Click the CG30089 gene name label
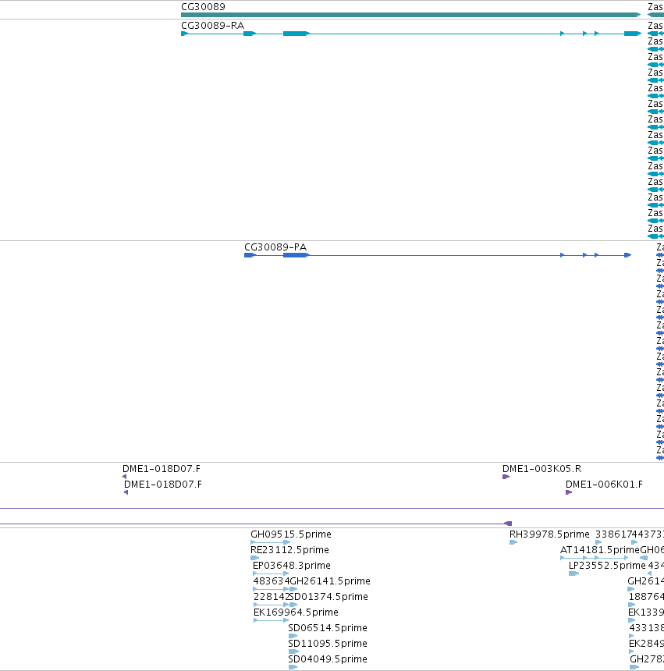Viewport: 664px width, 671px height. click(203, 7)
